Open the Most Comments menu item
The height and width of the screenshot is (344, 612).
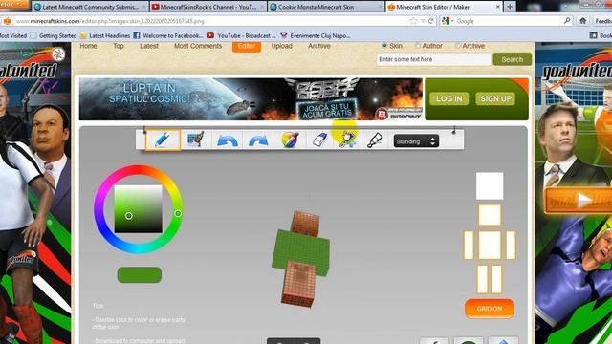coord(198,46)
